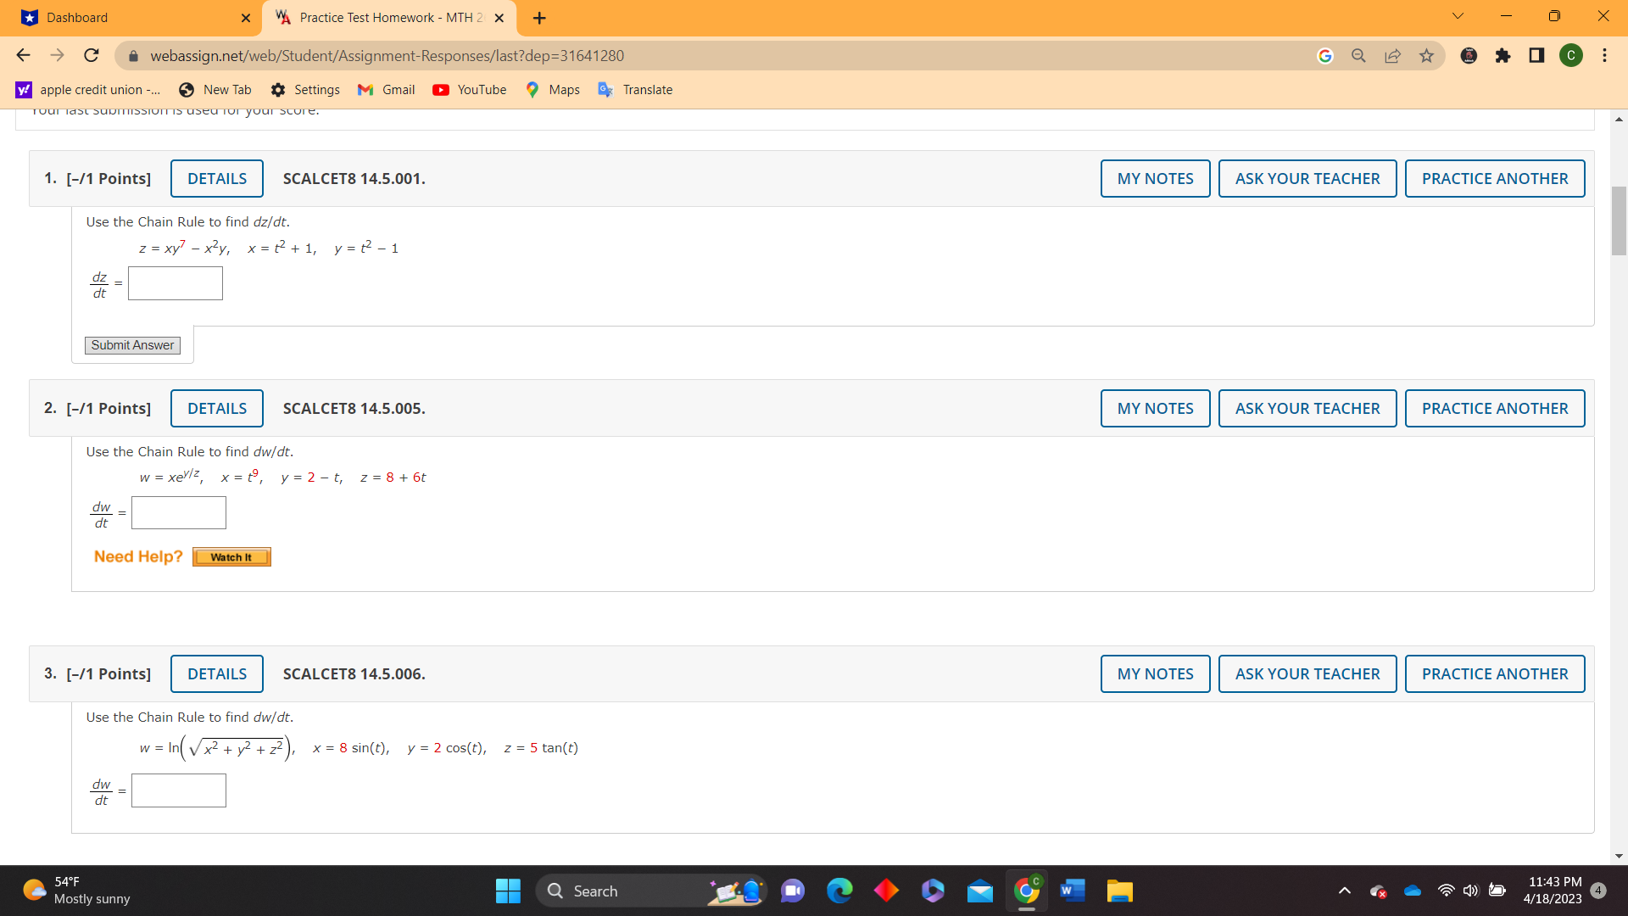This screenshot has height=916, width=1628.
Task: Open the tab search chevron
Action: (1457, 15)
